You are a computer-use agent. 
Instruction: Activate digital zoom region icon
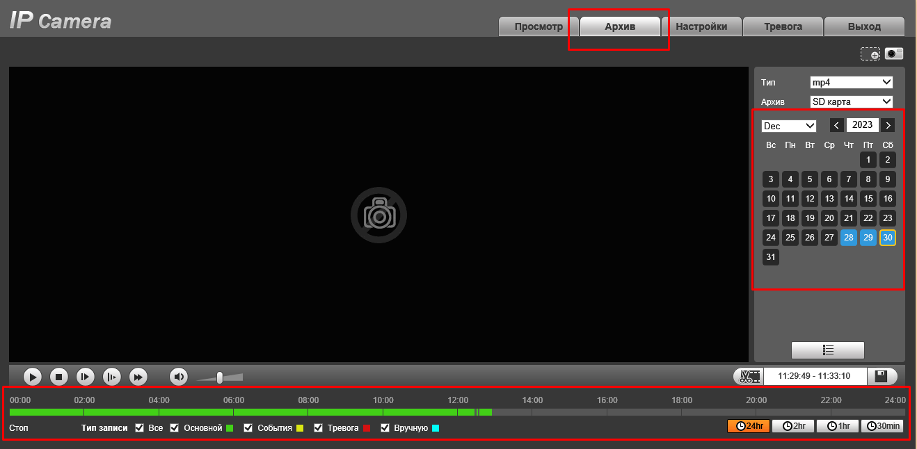(870, 54)
